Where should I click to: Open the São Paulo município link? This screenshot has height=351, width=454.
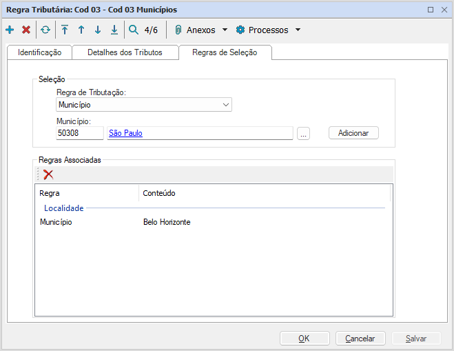[x=125, y=133]
